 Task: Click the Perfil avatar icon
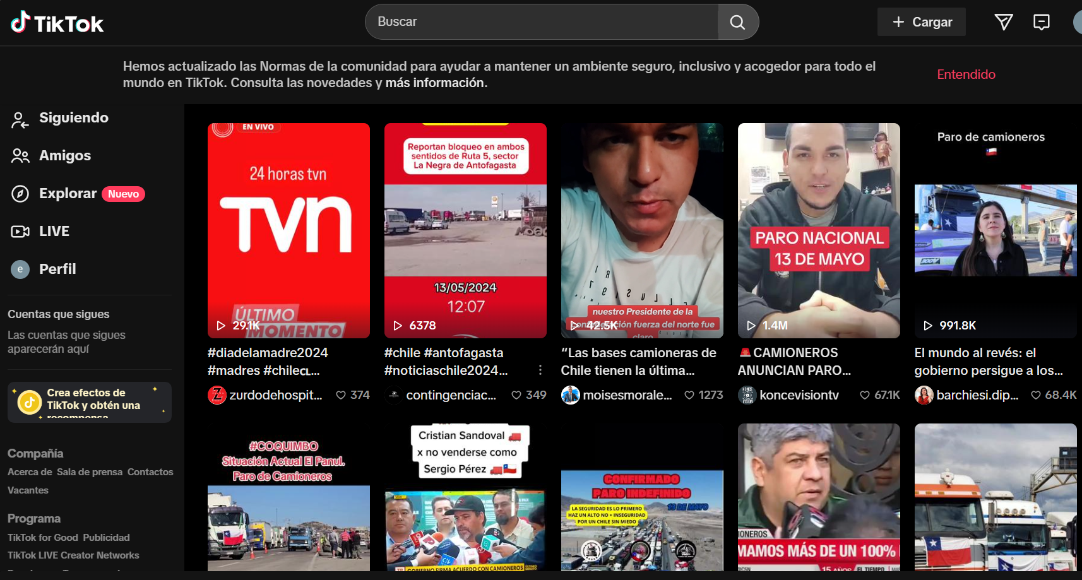pyautogui.click(x=20, y=269)
